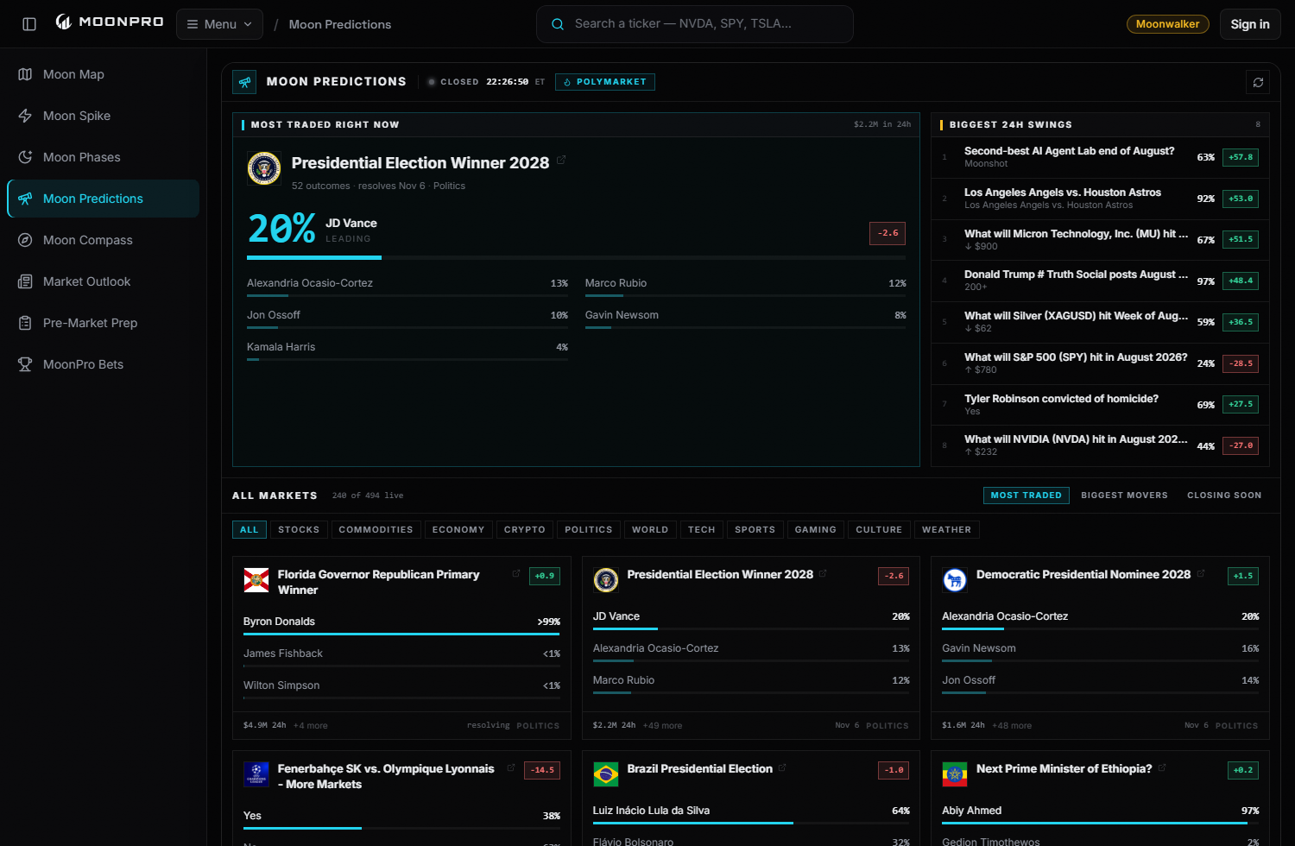Open Tyler Robinson convicted swing row
Viewport: 1295px width, 846px height.
coord(1100,405)
